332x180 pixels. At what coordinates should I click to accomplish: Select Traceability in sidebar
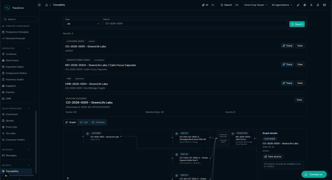(17, 171)
